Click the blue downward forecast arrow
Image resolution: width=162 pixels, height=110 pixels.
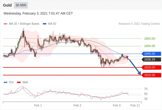click(135, 67)
